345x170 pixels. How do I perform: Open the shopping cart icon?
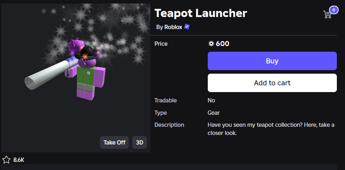327,15
